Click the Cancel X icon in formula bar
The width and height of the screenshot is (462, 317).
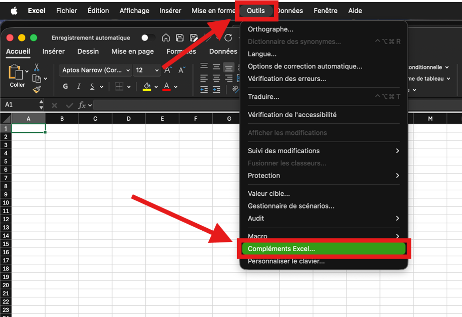(54, 105)
